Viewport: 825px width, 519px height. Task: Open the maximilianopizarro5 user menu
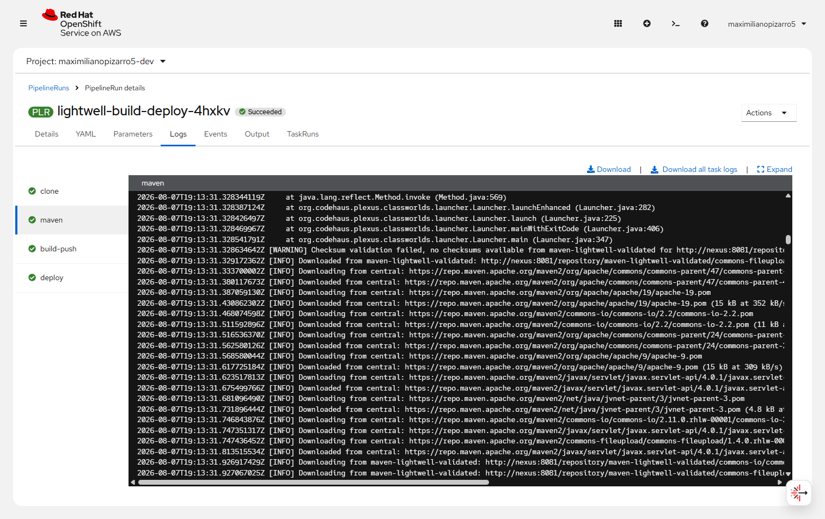[x=767, y=24]
